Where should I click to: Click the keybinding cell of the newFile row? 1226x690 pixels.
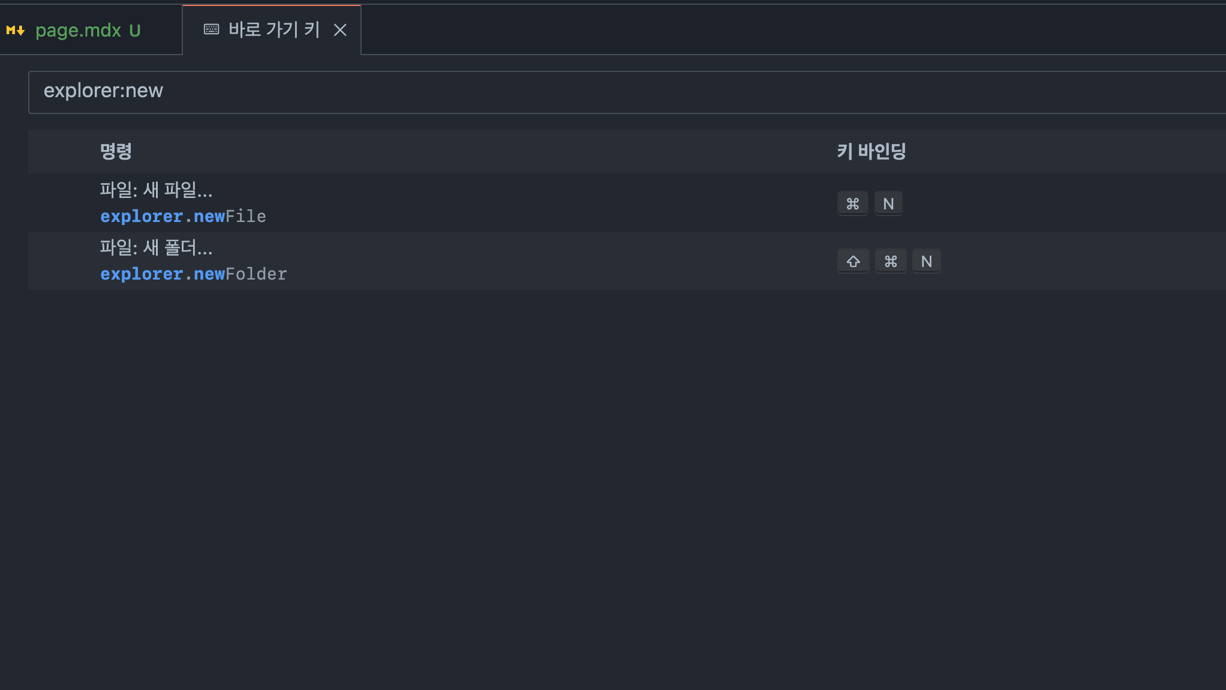point(1020,203)
